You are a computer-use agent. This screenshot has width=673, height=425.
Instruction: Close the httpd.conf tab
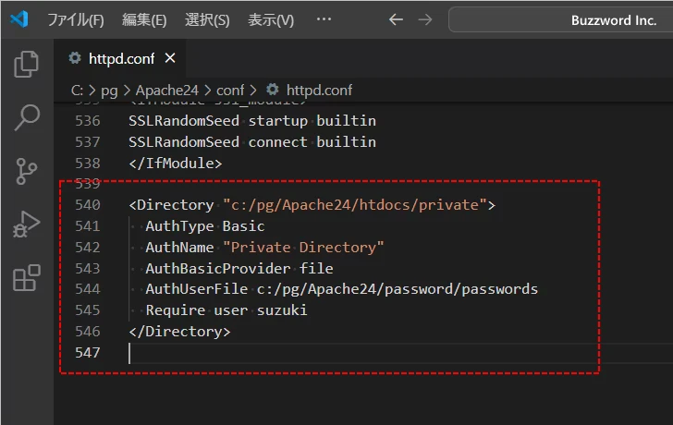pyautogui.click(x=170, y=58)
